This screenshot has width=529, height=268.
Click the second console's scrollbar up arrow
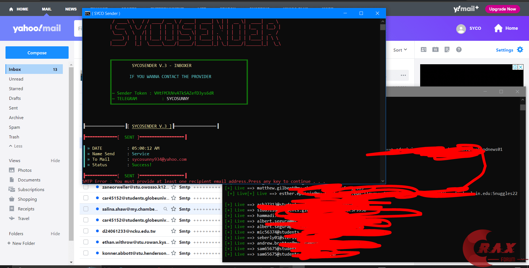click(523, 100)
